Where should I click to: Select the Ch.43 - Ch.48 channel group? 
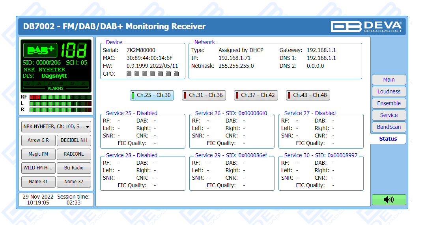pos(308,95)
